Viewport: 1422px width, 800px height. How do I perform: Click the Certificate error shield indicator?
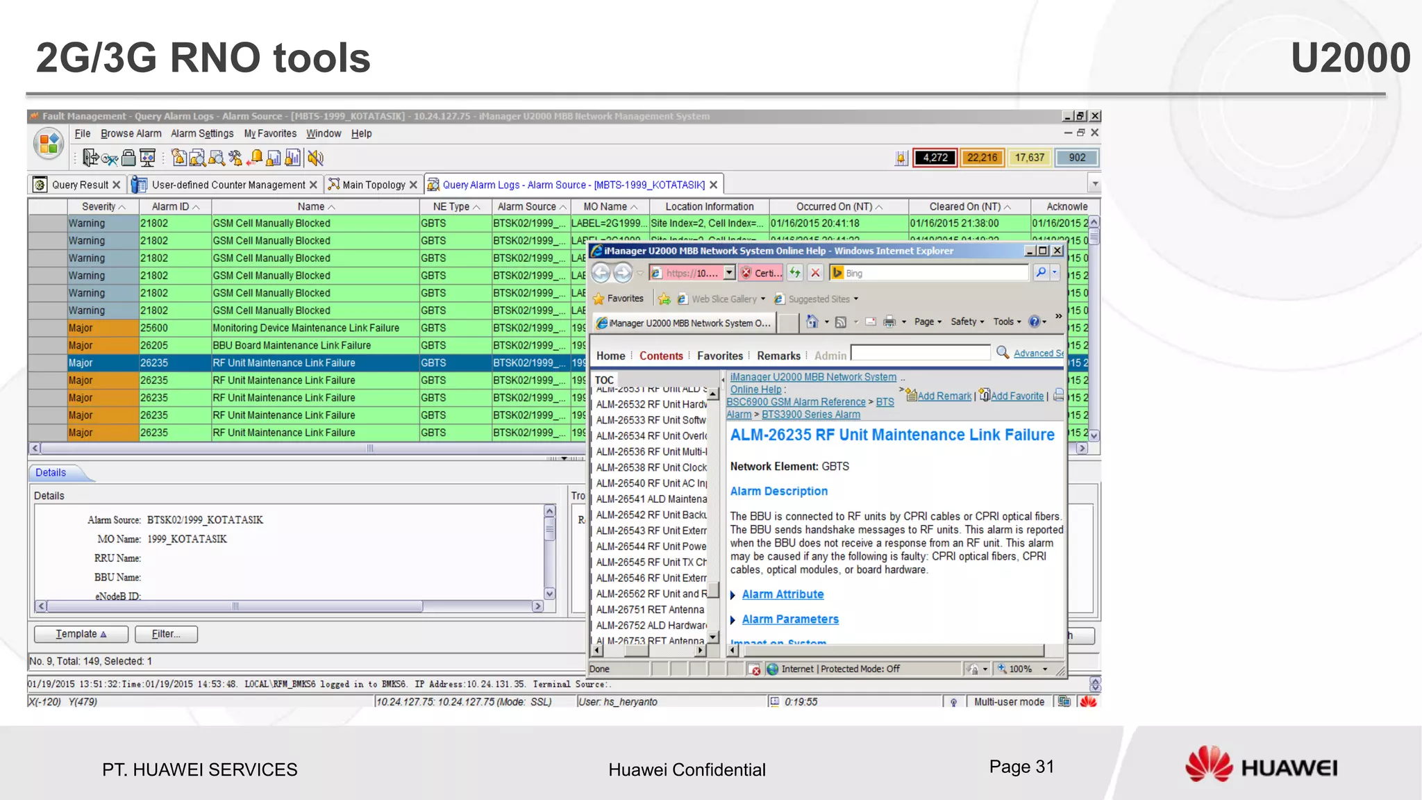(761, 273)
